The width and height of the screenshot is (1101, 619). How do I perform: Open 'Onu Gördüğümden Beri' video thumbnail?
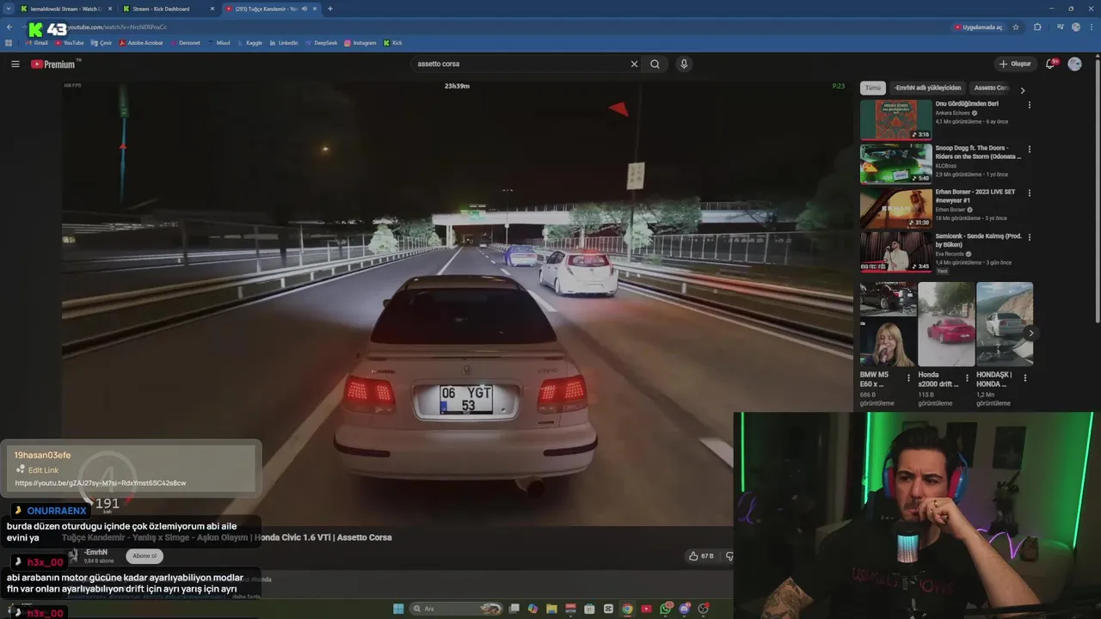click(x=896, y=120)
